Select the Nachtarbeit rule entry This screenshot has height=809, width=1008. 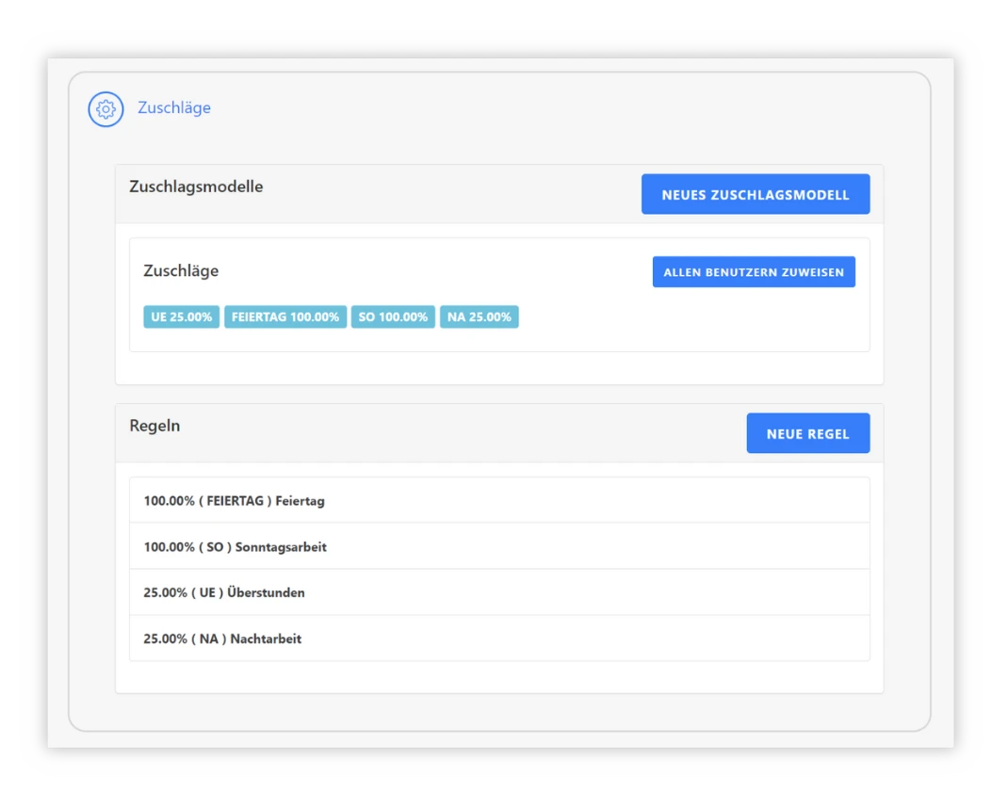[x=498, y=639]
